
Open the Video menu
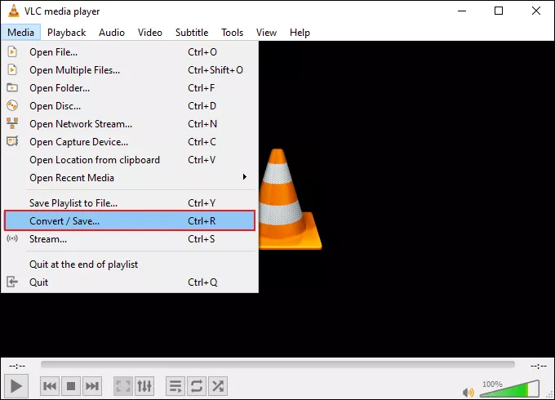pyautogui.click(x=150, y=32)
